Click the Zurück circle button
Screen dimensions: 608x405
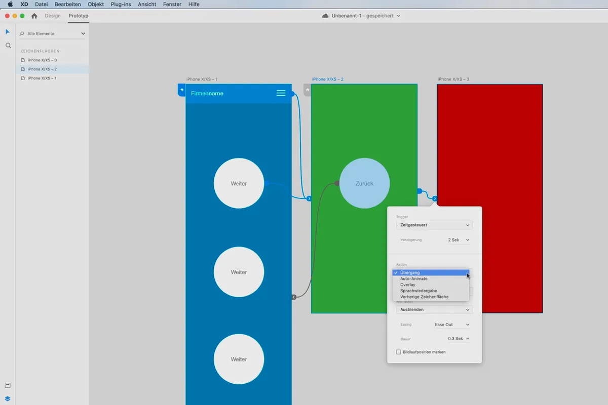point(364,183)
